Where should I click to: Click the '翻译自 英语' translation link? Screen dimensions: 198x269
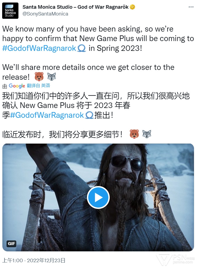39,85
